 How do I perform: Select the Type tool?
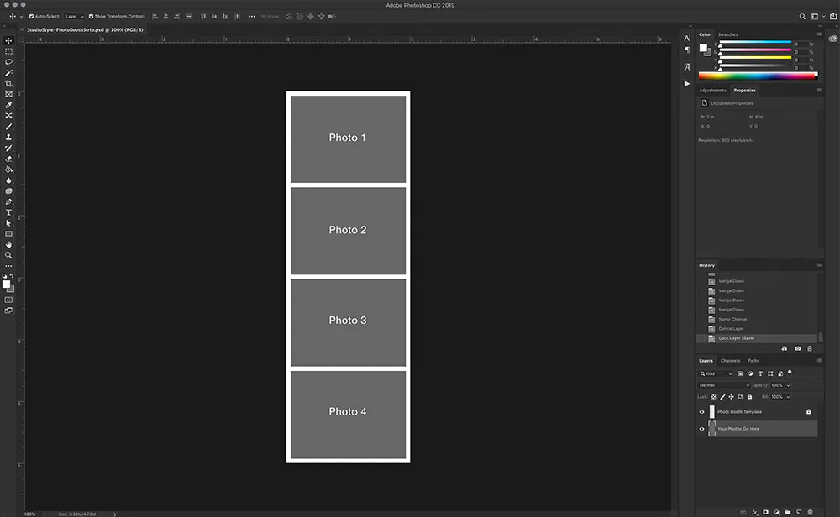click(8, 212)
